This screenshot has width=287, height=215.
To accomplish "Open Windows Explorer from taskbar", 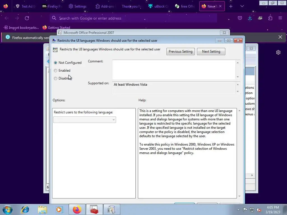I will point(42,209).
